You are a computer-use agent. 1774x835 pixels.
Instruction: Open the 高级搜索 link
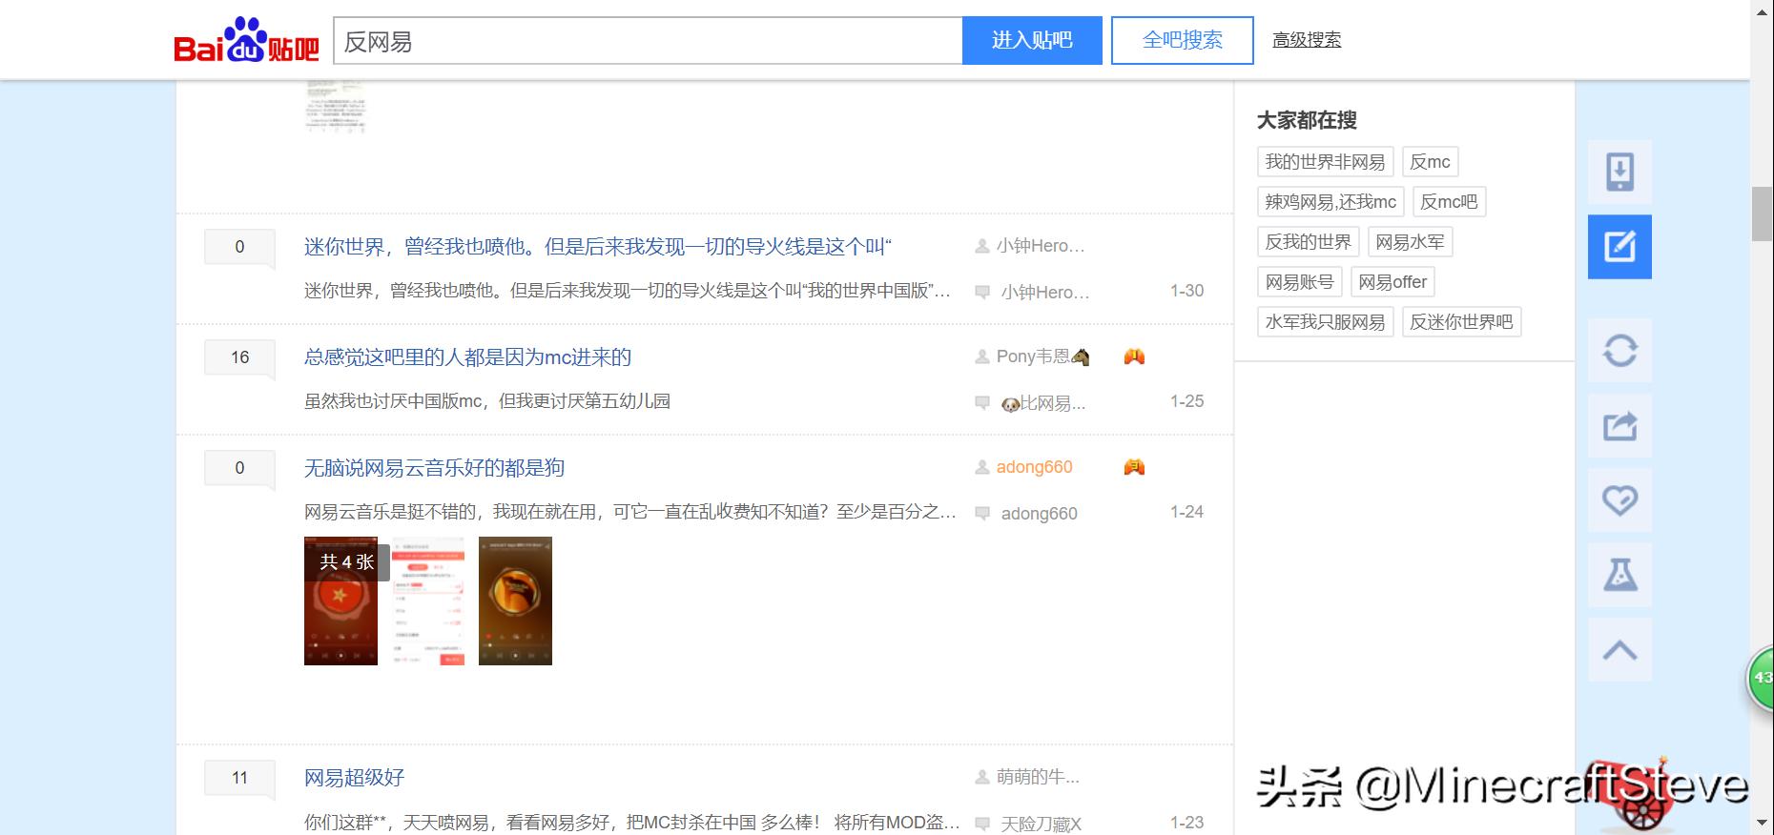tap(1307, 40)
